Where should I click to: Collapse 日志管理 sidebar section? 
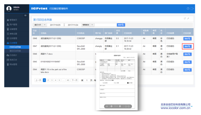click(12, 43)
